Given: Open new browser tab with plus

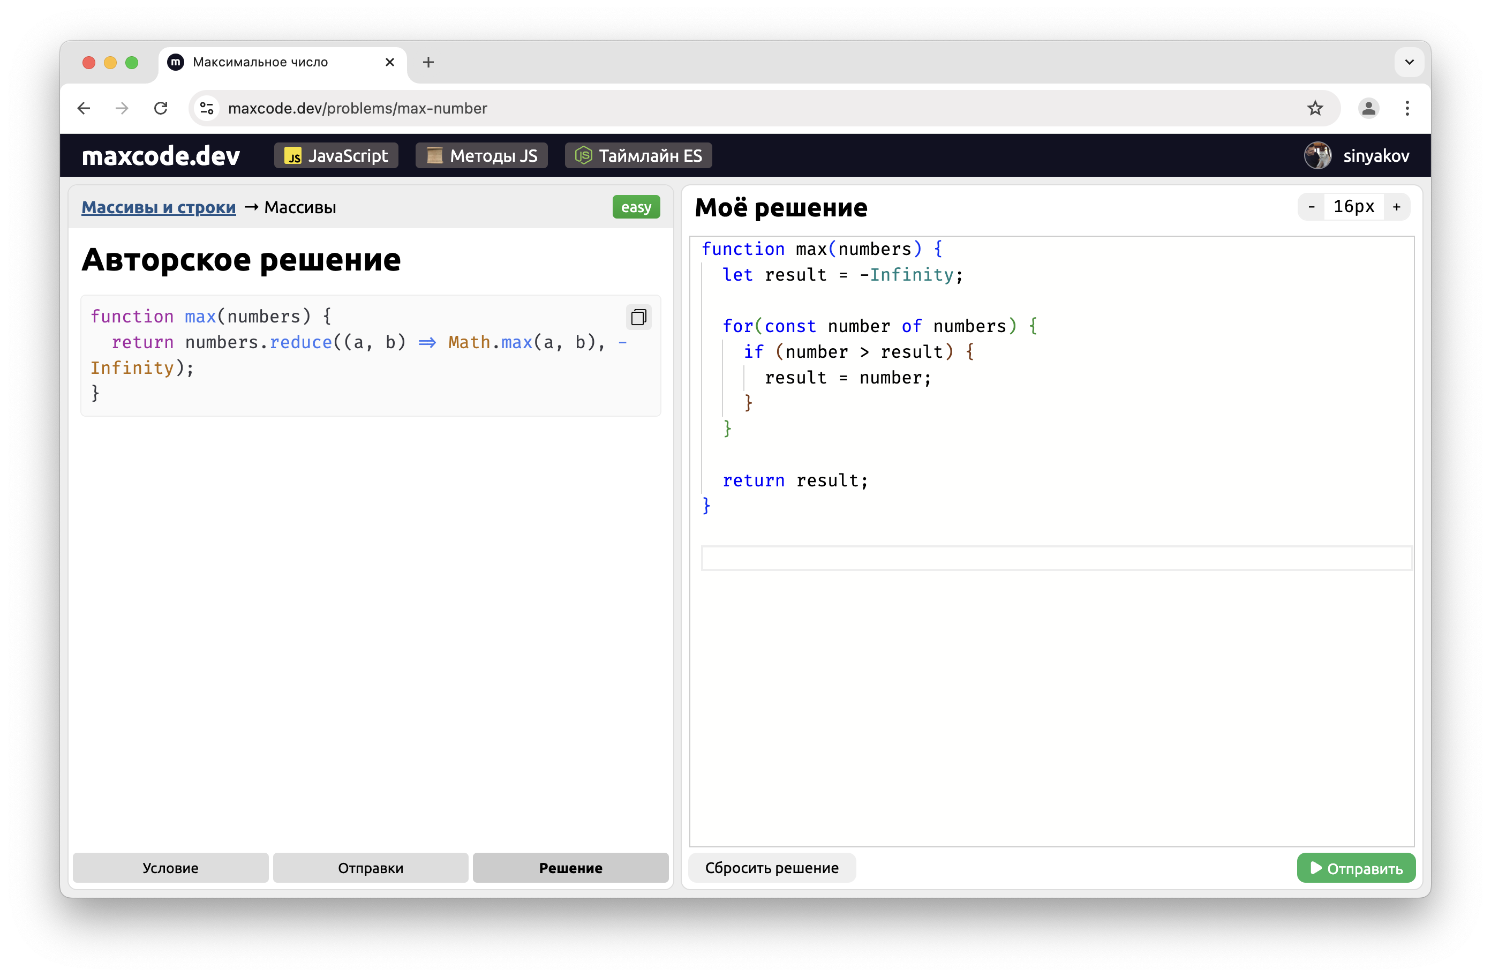Looking at the screenshot, I should pos(428,62).
